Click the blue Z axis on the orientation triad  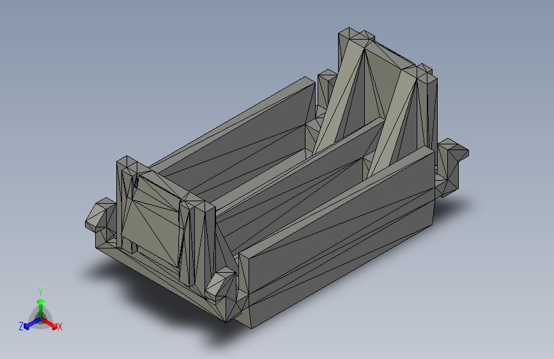point(32,324)
